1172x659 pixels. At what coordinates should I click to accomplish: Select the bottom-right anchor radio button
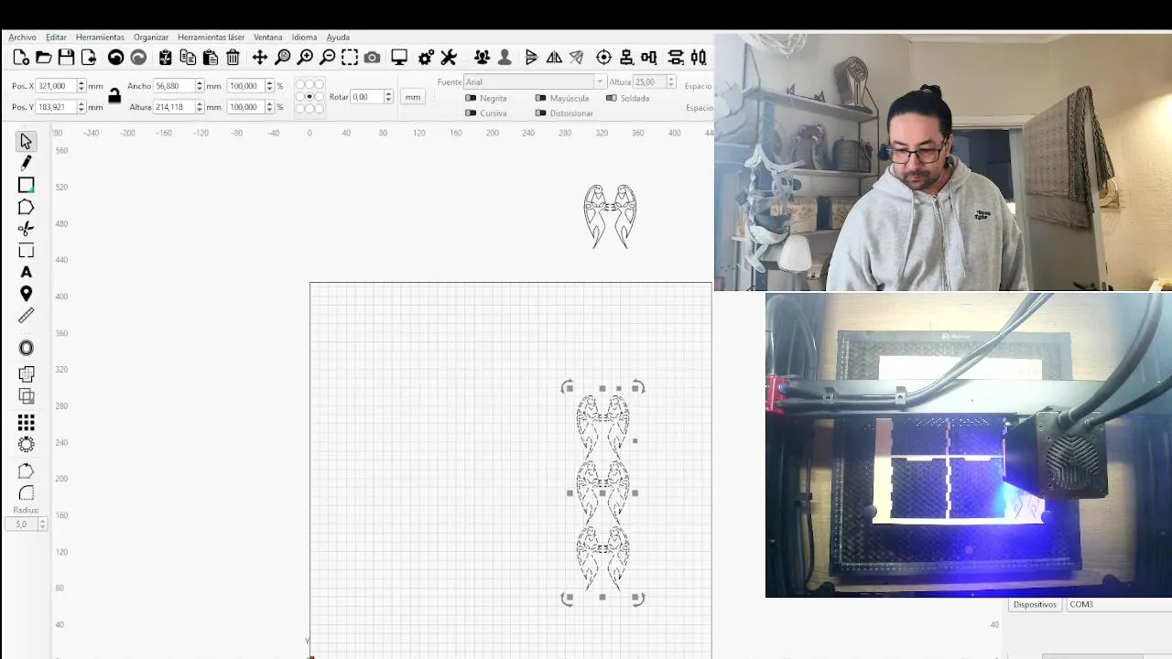320,108
